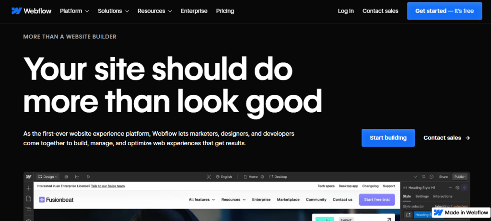Image resolution: width=491 pixels, height=221 pixels.
Task: Open the CMS database icon in designer toolbar
Action: (66, 177)
